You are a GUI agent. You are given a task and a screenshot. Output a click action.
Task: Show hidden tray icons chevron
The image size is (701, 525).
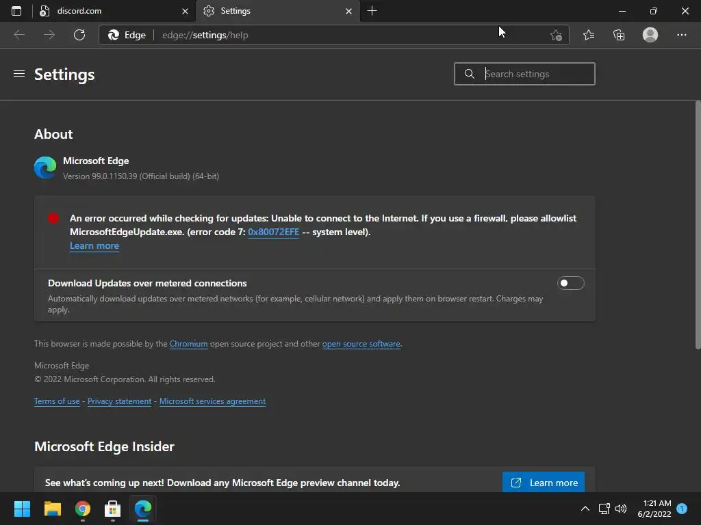(585, 509)
